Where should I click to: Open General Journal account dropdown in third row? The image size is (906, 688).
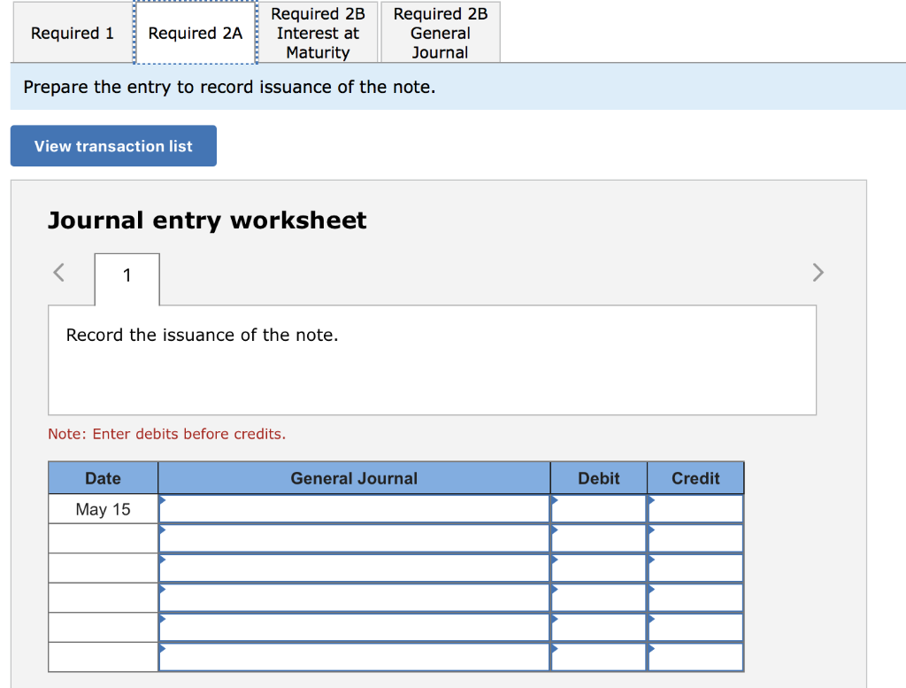pos(354,568)
